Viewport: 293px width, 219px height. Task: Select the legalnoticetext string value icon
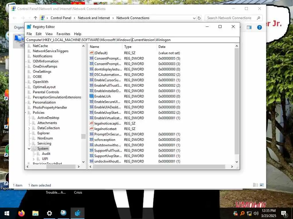tap(91, 129)
